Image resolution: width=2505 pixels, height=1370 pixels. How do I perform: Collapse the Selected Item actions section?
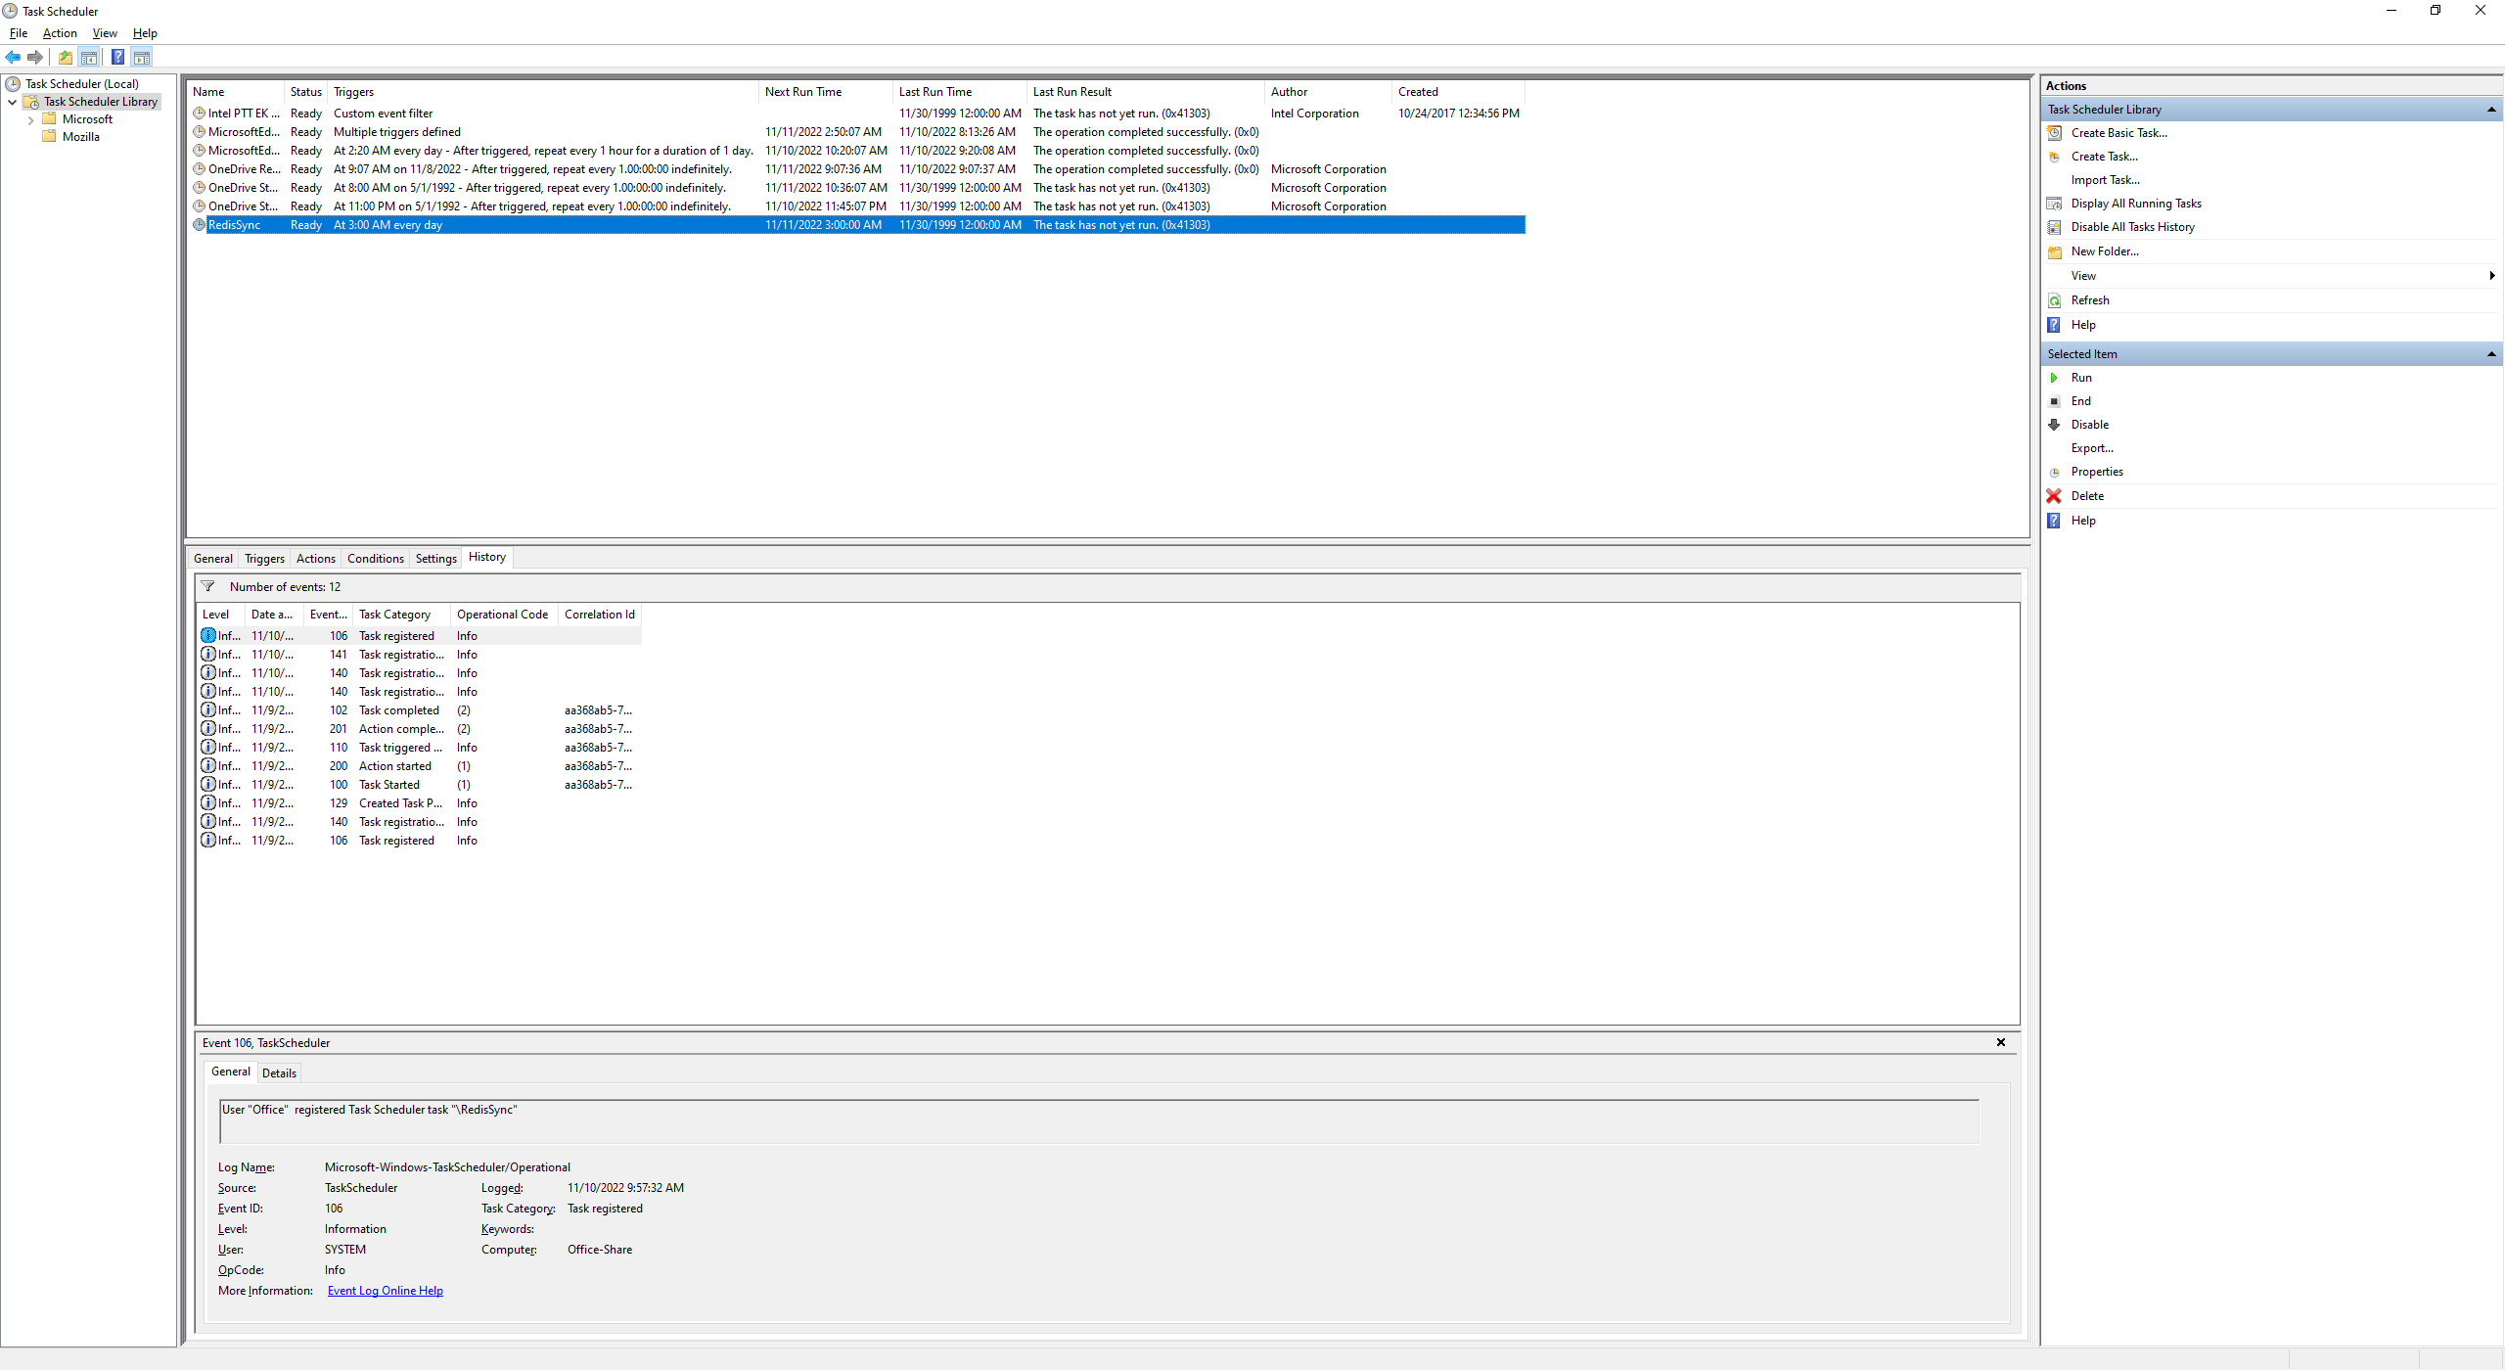2490,354
